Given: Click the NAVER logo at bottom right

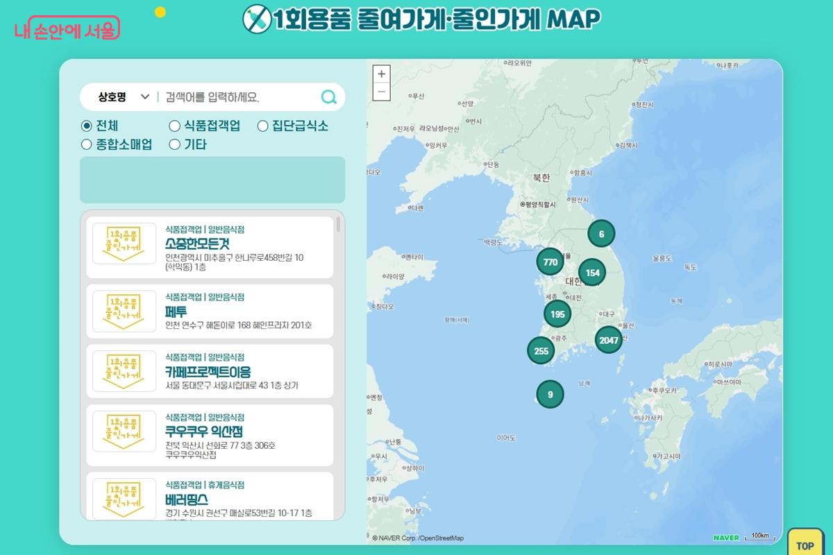Looking at the screenshot, I should click(x=725, y=538).
